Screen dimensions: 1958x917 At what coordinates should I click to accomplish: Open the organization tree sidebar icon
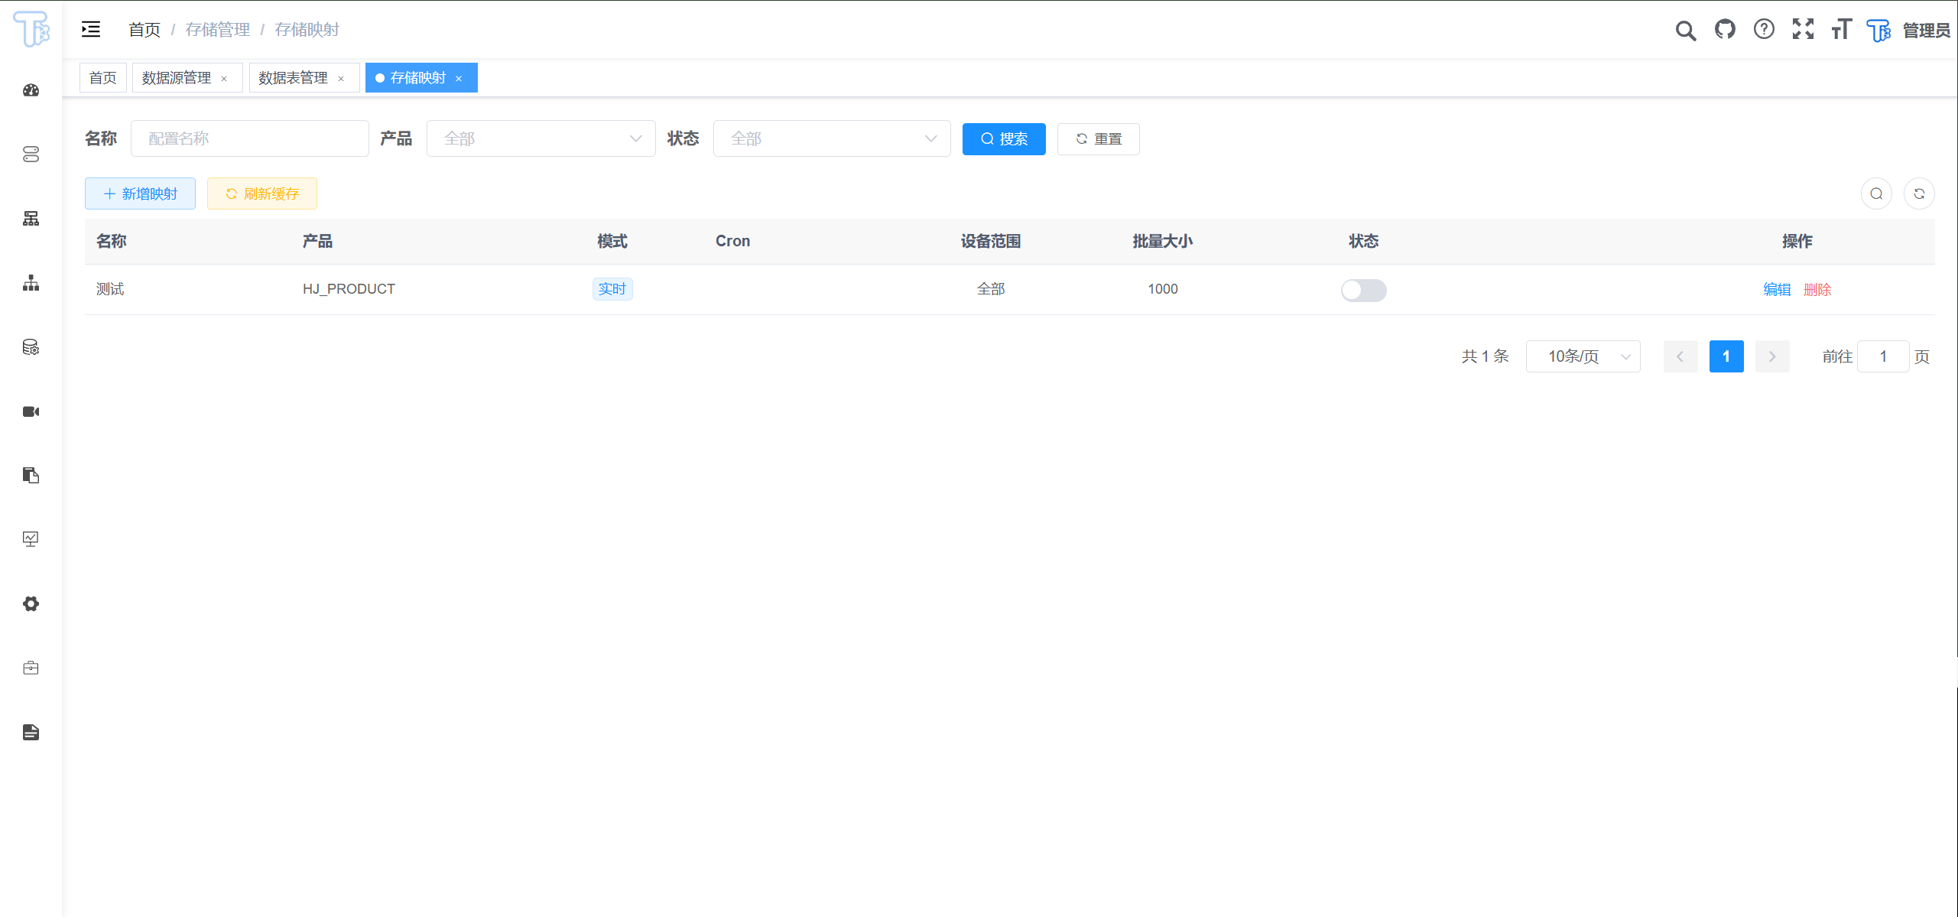click(31, 283)
